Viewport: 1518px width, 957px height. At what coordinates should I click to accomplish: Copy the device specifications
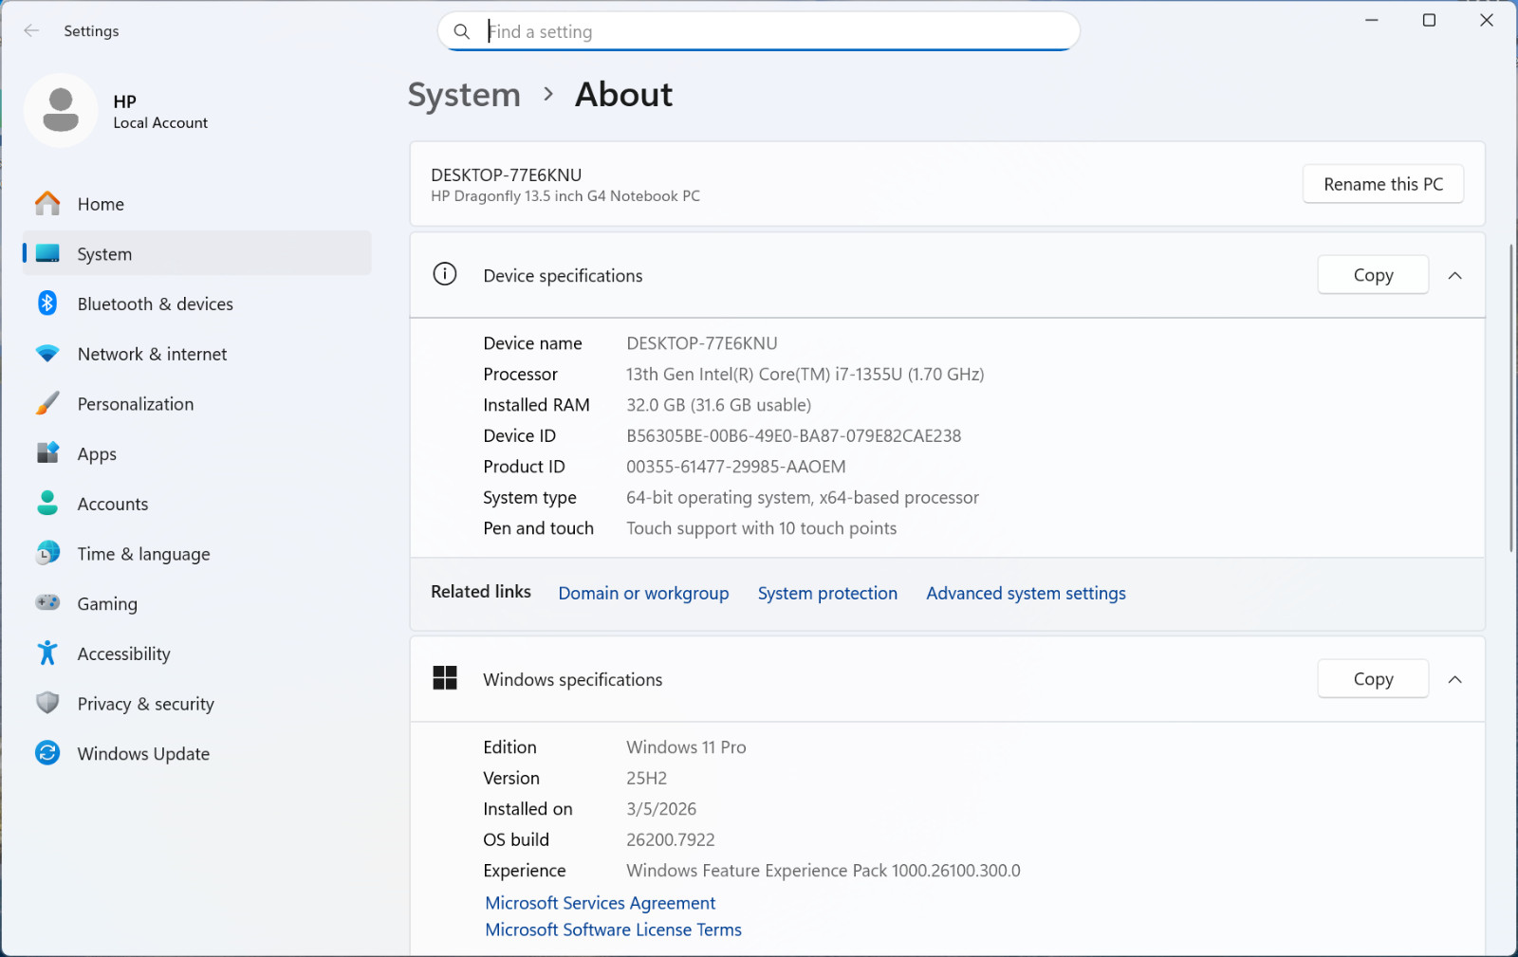[x=1373, y=275]
